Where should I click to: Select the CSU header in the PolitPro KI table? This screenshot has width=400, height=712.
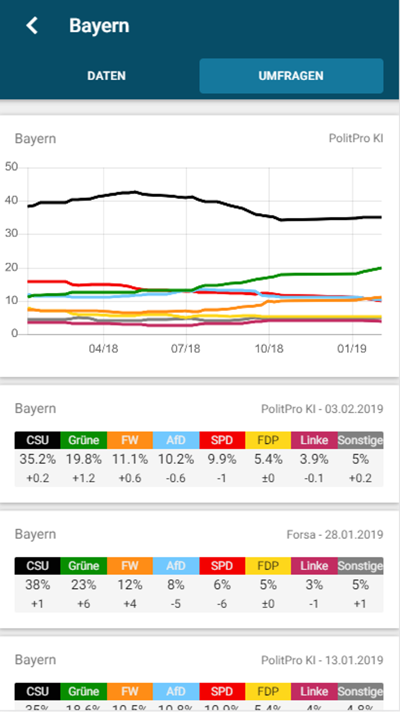37,440
